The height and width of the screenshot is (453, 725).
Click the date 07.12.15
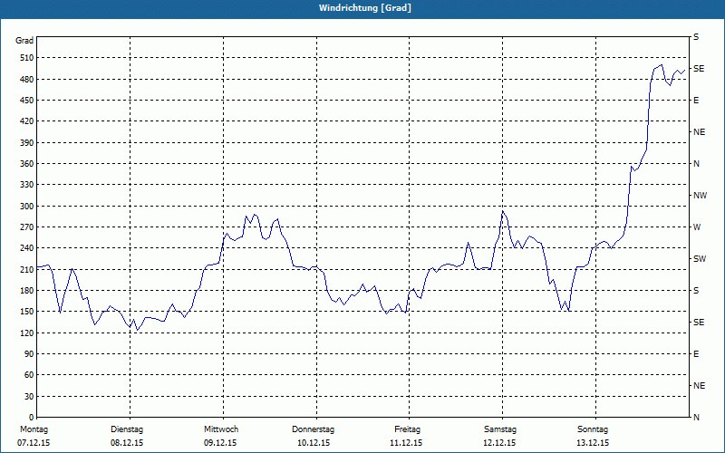34,443
